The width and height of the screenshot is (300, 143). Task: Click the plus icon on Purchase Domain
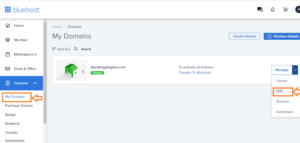(270, 36)
